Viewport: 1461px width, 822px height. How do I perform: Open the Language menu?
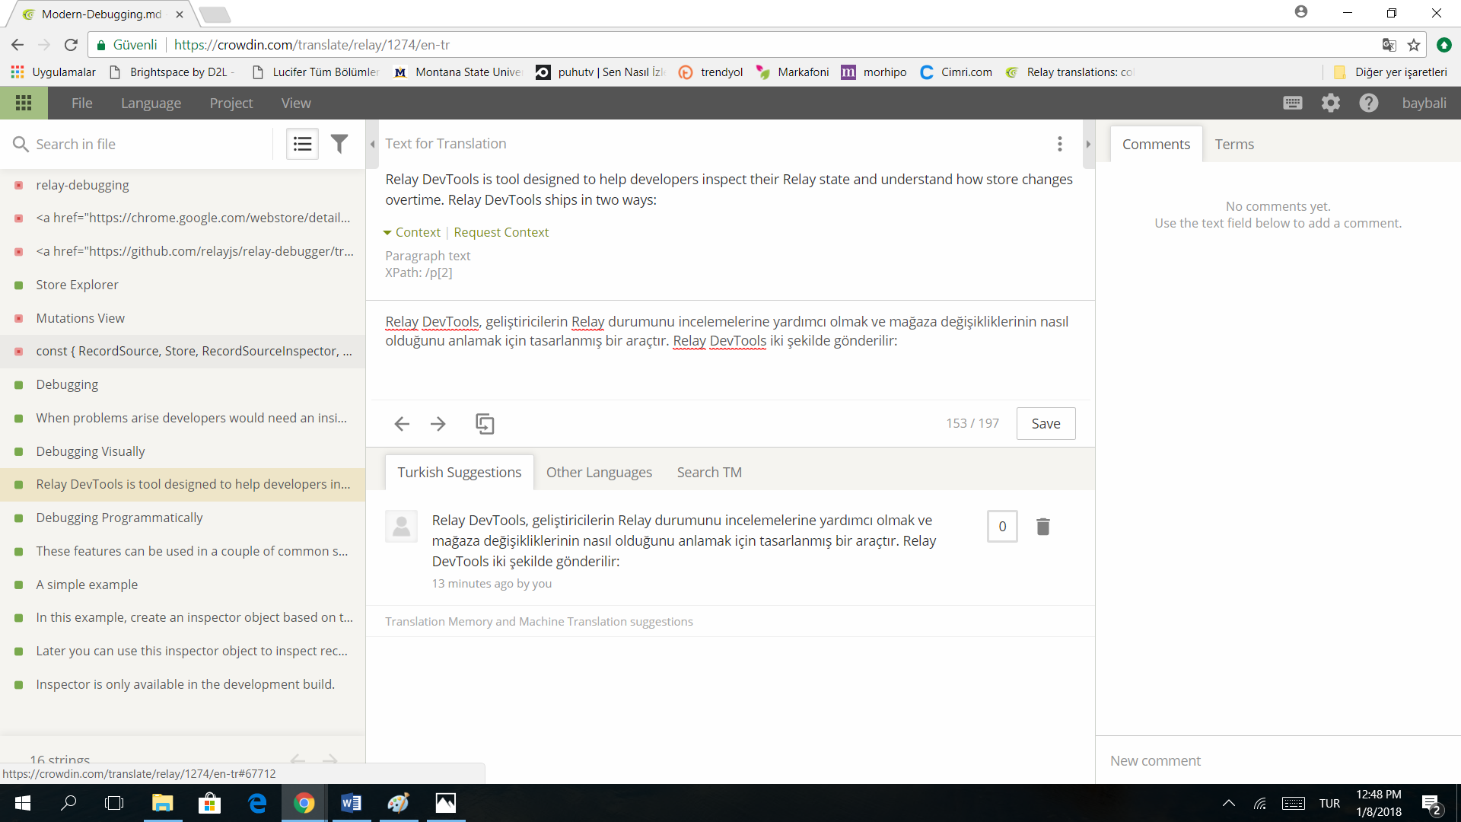coord(151,103)
